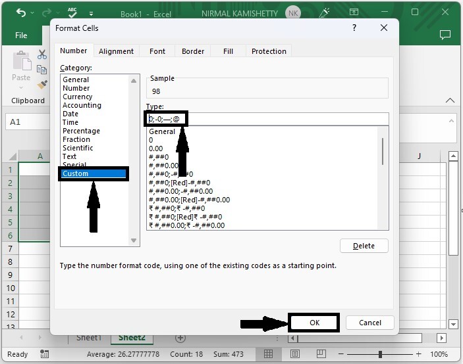This screenshot has height=364, width=463.
Task: Select the Currency category
Action: coord(77,97)
